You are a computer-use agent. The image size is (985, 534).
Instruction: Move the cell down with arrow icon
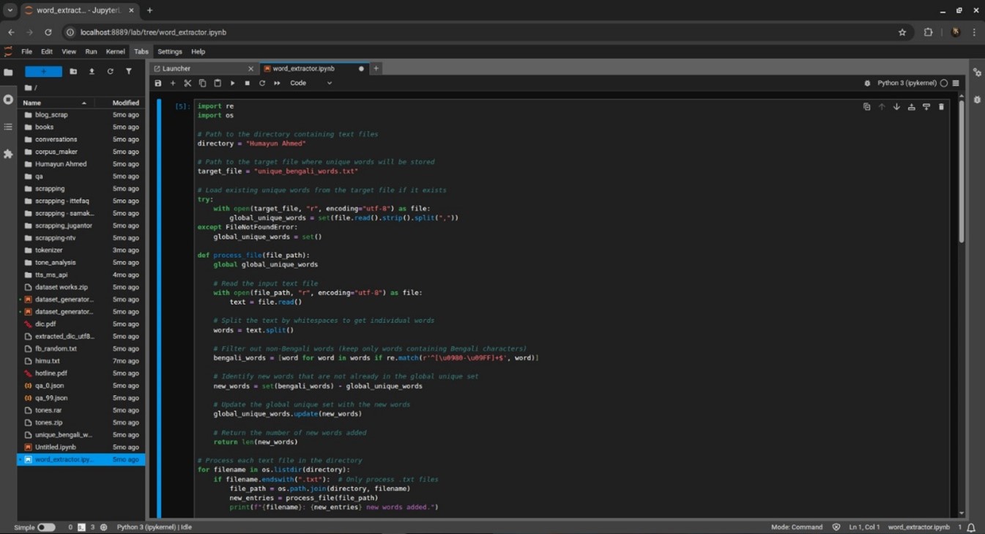[x=896, y=107]
